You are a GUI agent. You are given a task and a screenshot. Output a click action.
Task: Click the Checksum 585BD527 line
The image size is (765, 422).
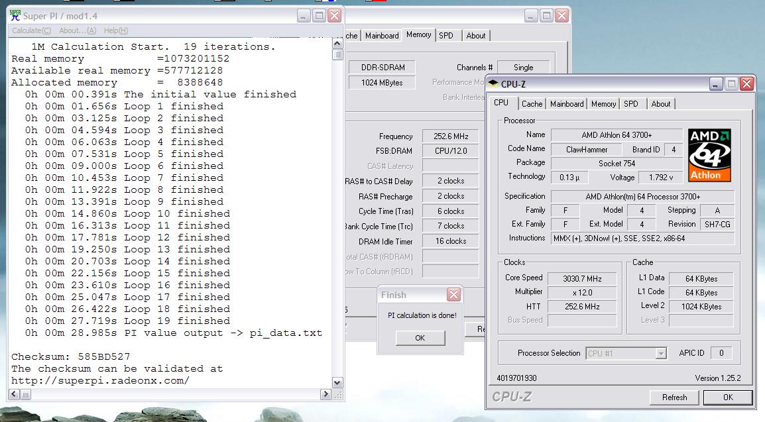point(71,356)
